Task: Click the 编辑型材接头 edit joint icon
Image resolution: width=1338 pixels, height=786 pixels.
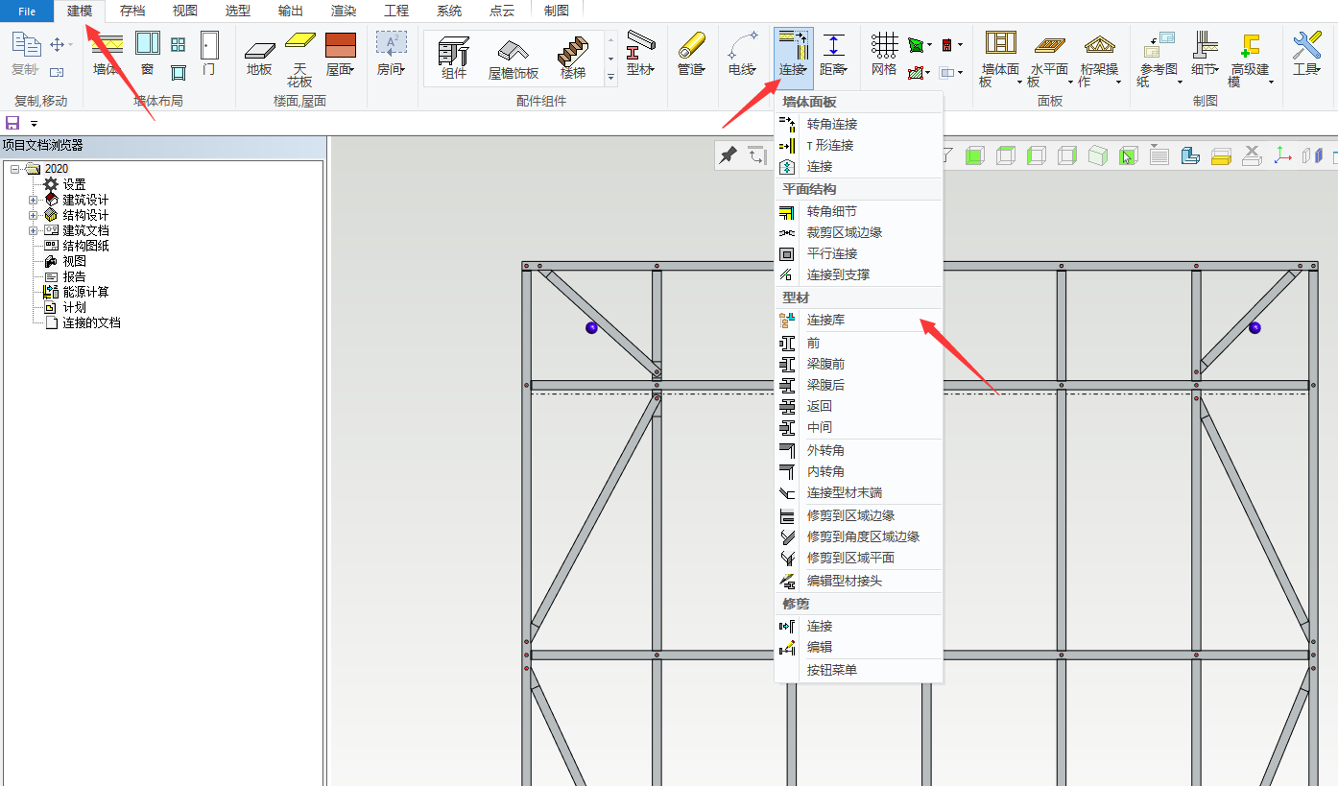Action: click(x=787, y=581)
